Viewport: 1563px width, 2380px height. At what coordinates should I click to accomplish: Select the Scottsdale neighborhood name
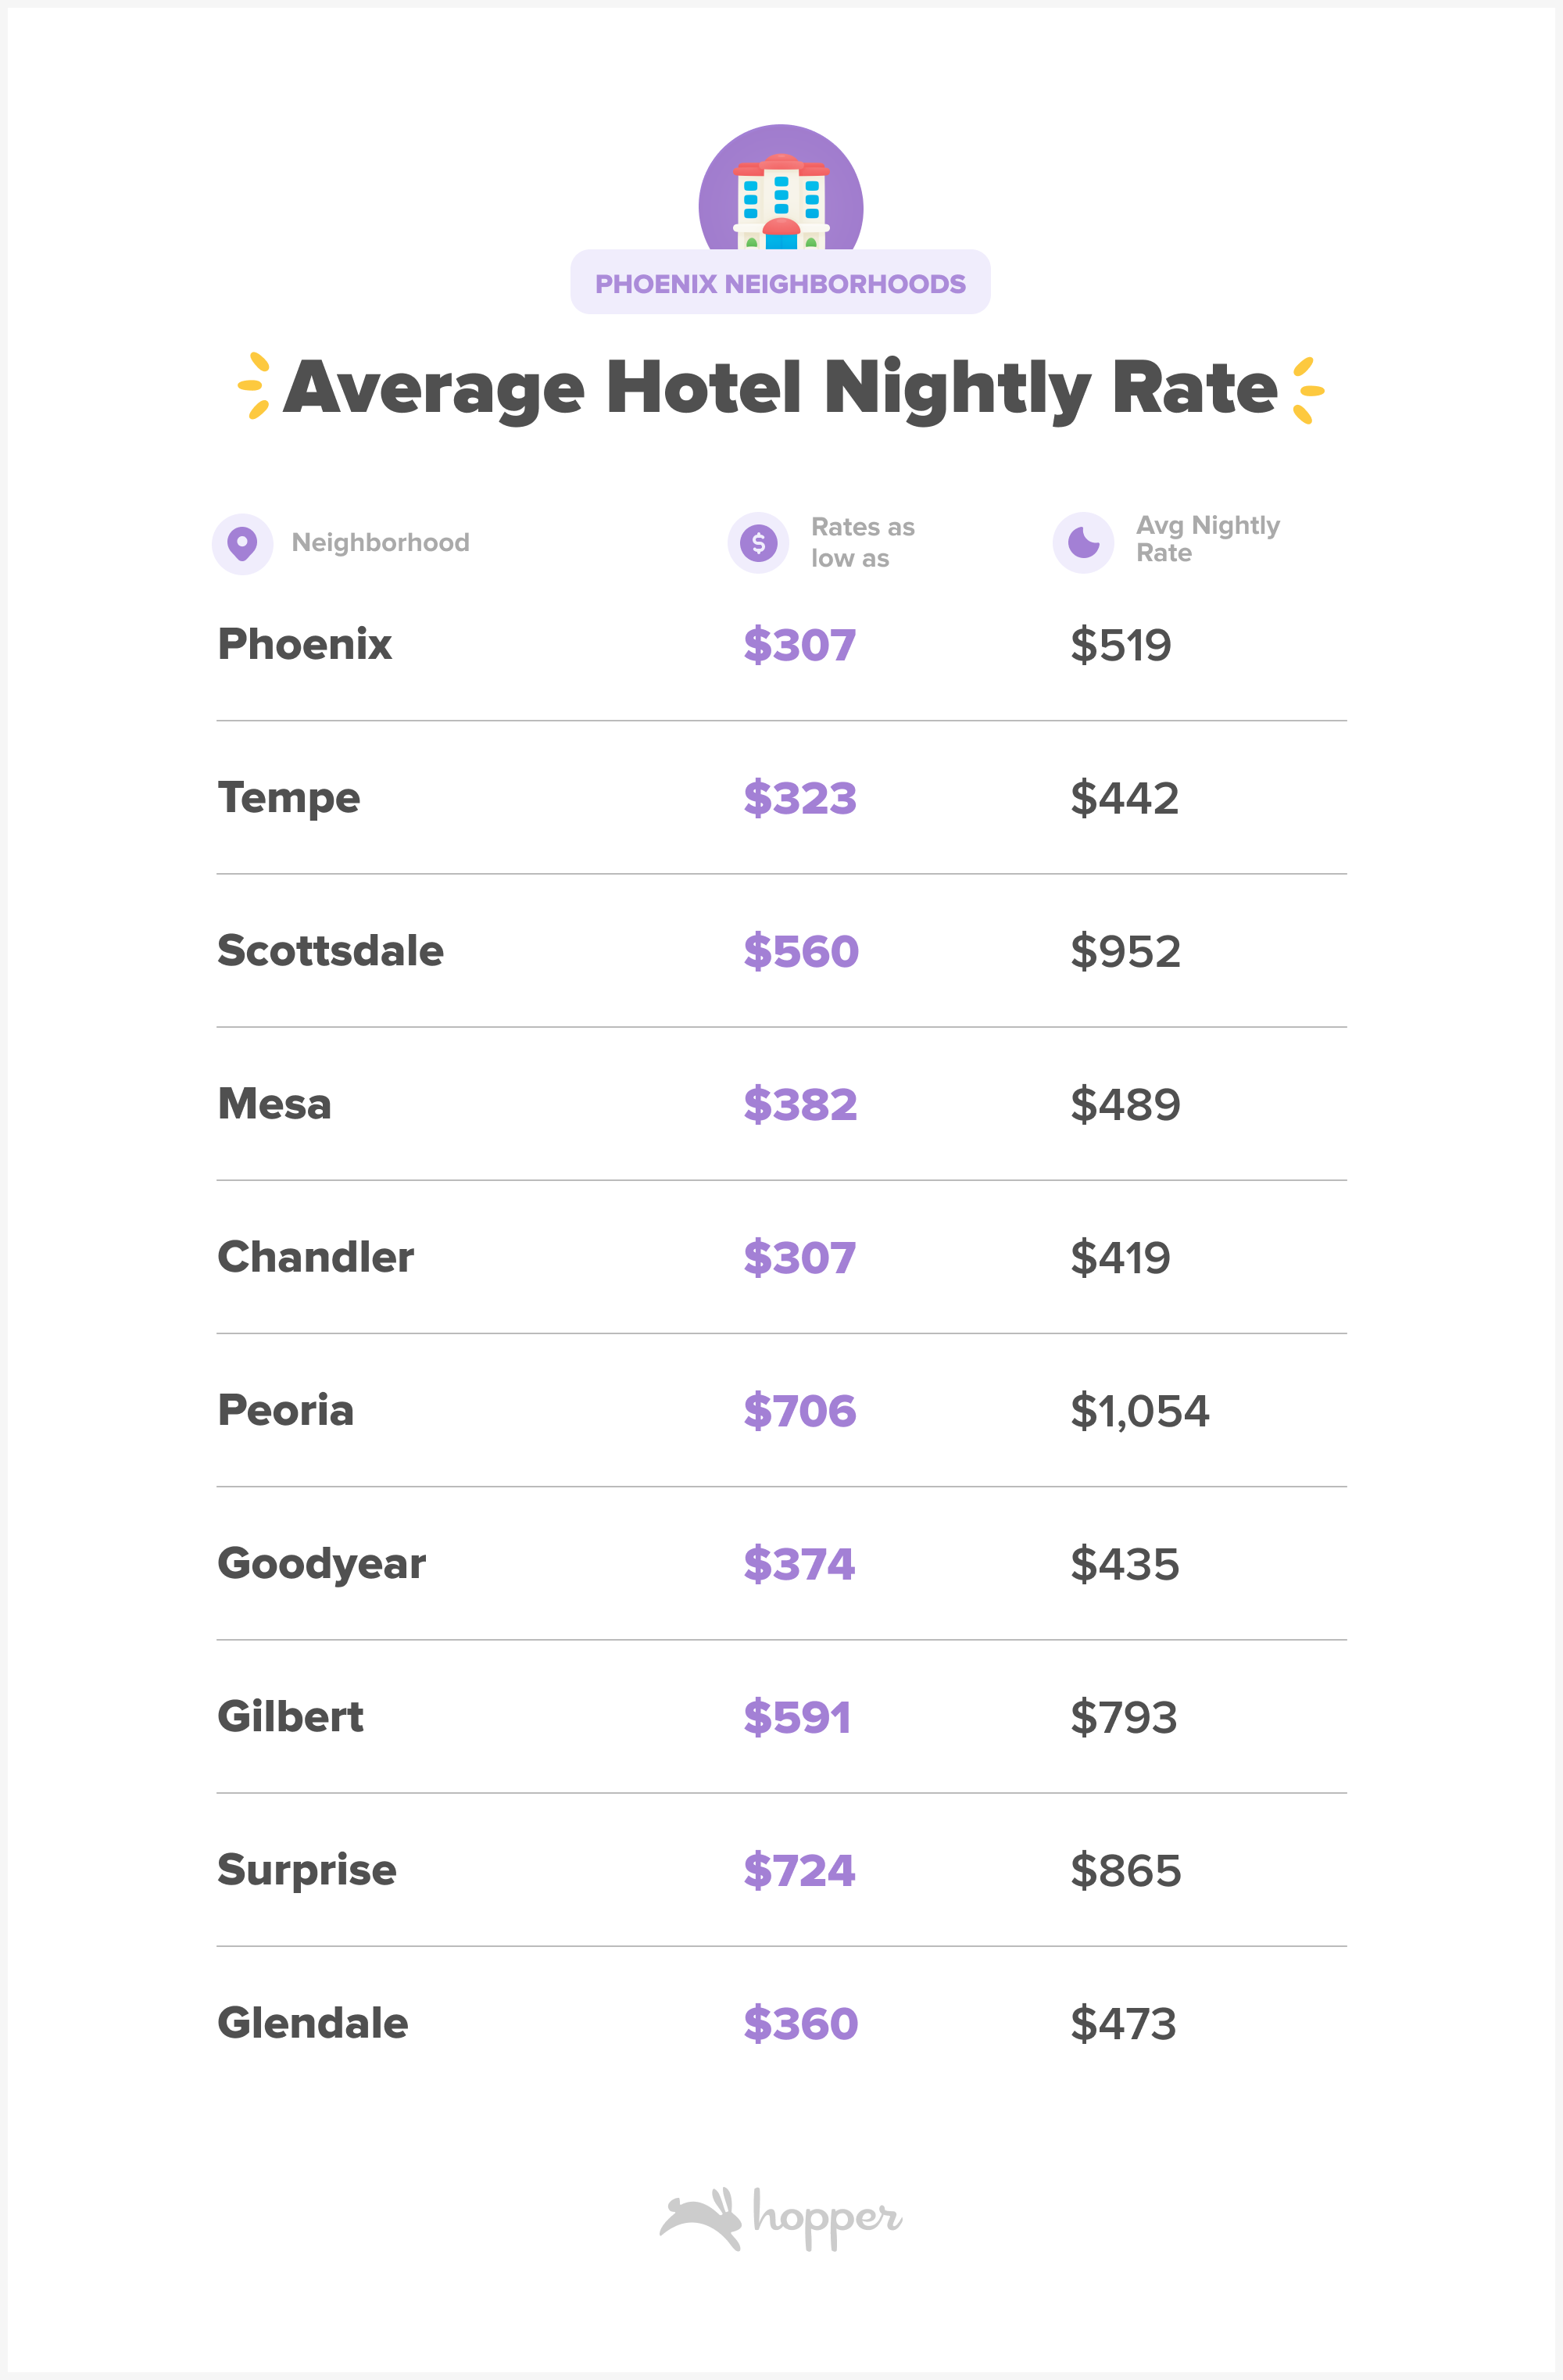click(x=330, y=951)
